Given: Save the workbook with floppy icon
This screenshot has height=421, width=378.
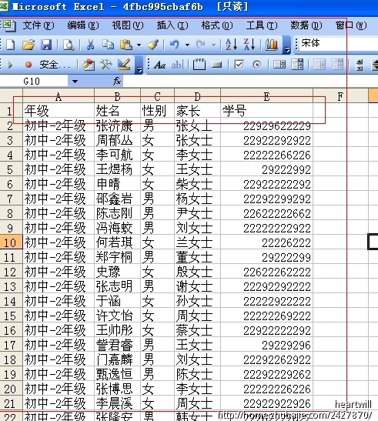Looking at the screenshot, I should pos(46,45).
